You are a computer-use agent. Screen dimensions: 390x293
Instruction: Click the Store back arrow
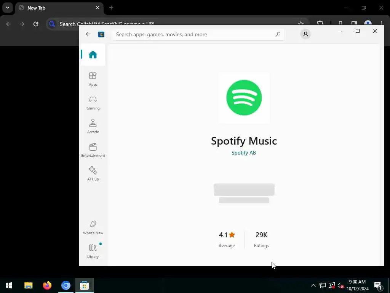(x=88, y=34)
